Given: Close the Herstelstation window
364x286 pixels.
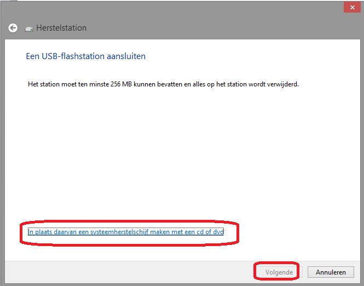Looking at the screenshot, I should tap(351, 7).
